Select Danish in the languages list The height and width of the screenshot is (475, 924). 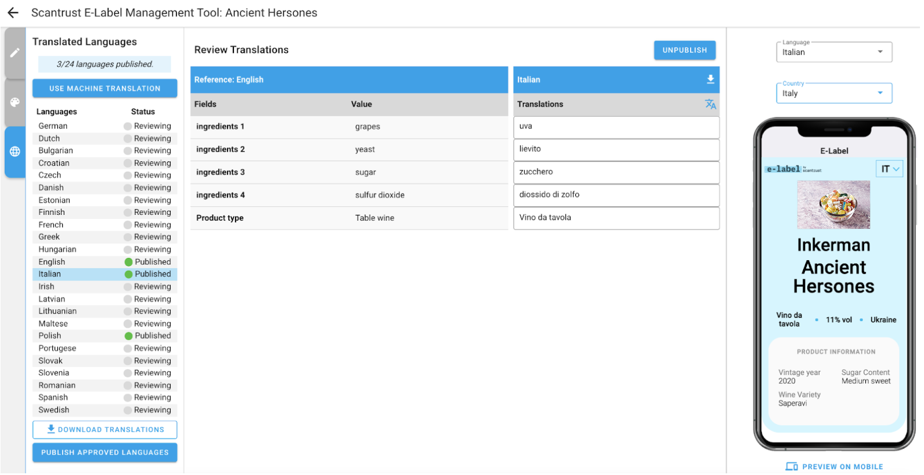click(105, 188)
